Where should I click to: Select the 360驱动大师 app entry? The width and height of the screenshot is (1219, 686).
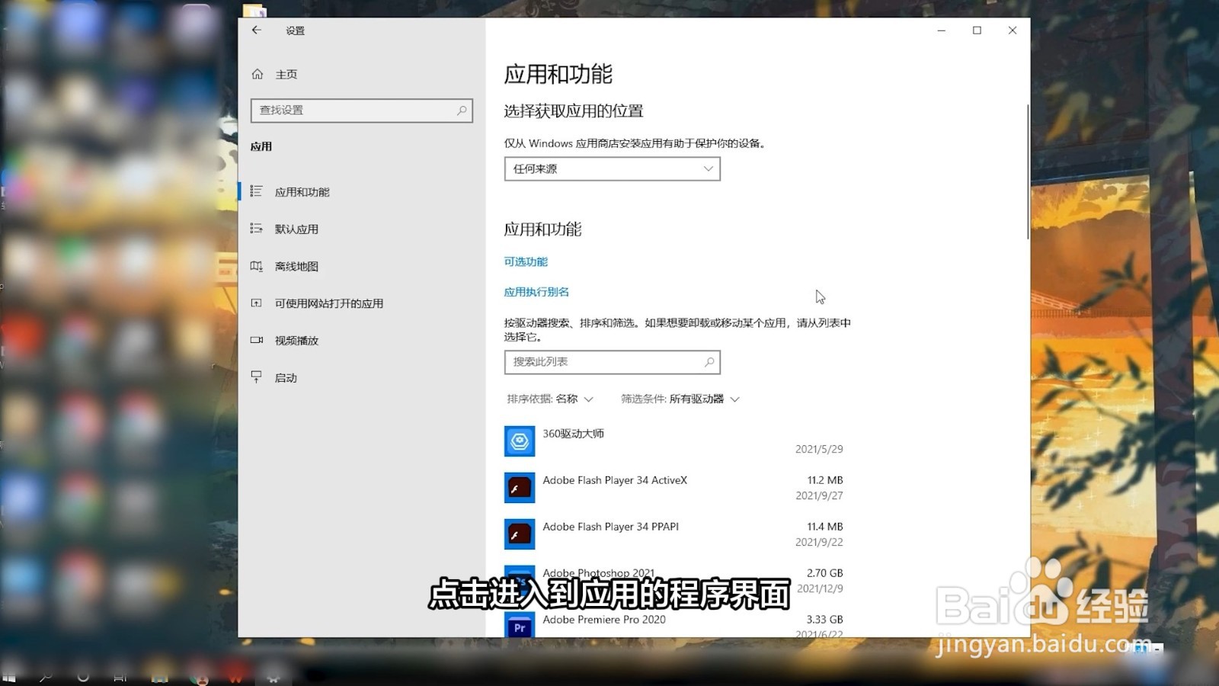click(674, 441)
